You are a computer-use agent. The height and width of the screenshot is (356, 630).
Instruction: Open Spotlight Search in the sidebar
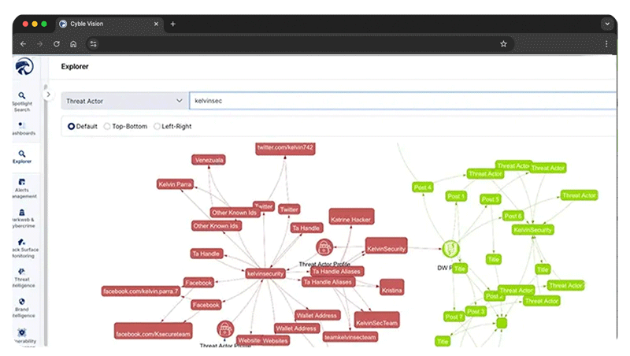click(x=22, y=99)
